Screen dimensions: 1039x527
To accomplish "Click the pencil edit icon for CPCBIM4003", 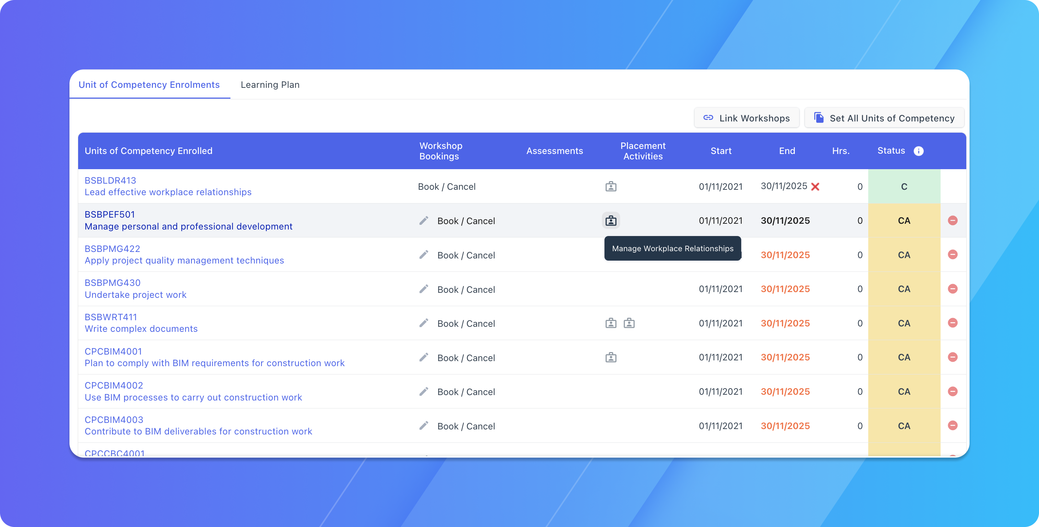I will click(x=424, y=426).
